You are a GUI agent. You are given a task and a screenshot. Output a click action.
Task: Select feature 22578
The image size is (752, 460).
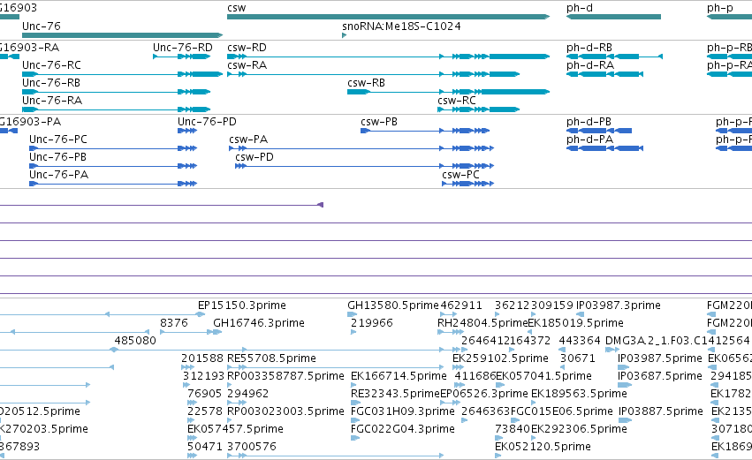[x=205, y=411]
